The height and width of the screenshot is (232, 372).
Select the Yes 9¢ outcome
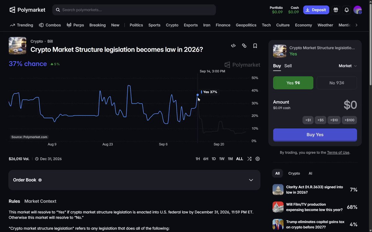pyautogui.click(x=293, y=83)
